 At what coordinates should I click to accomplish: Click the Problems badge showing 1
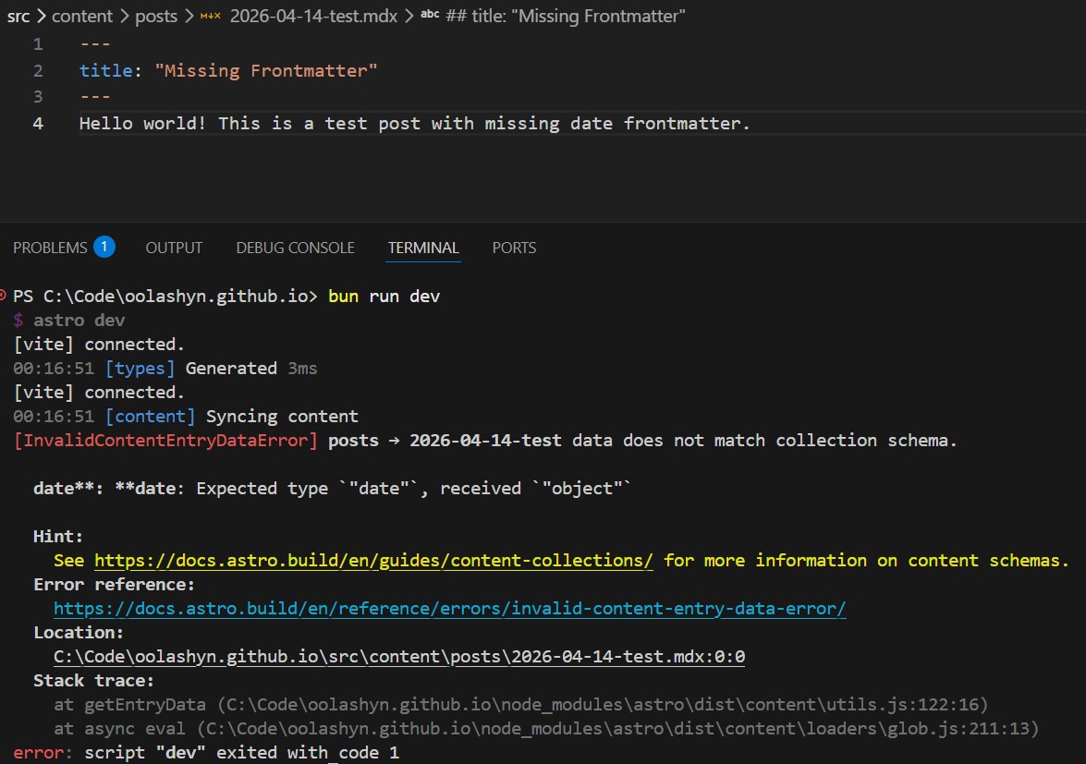pos(106,247)
